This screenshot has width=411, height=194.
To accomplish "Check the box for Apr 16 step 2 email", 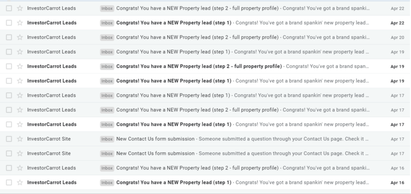I will (x=9, y=168).
